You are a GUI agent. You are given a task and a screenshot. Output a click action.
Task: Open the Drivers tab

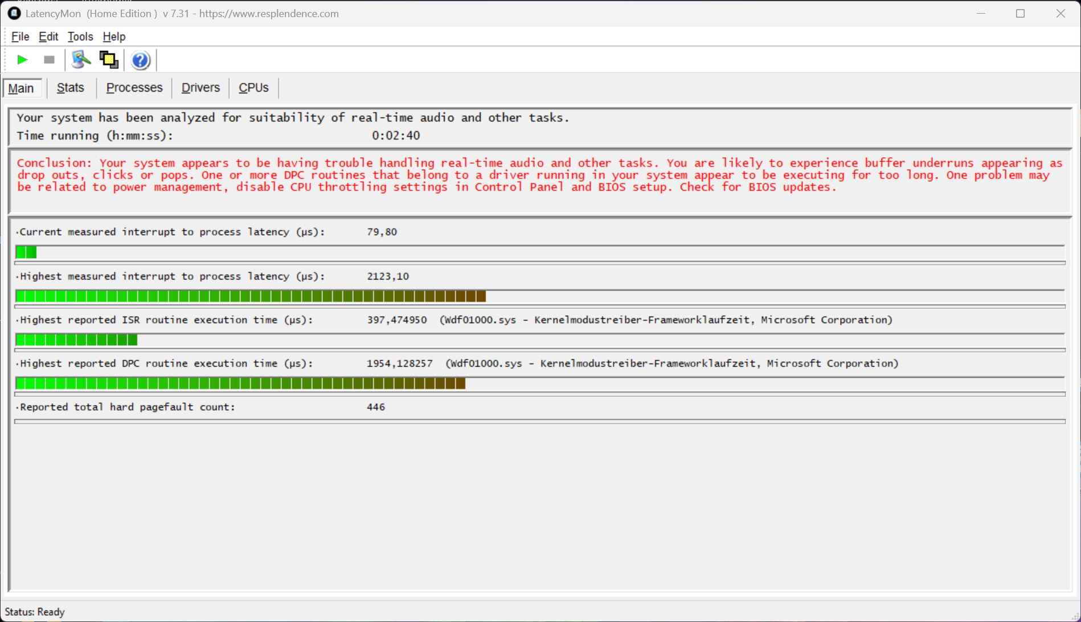[200, 88]
